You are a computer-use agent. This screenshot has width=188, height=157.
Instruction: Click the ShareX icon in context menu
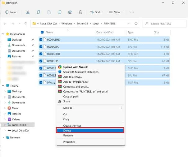tap(60, 67)
